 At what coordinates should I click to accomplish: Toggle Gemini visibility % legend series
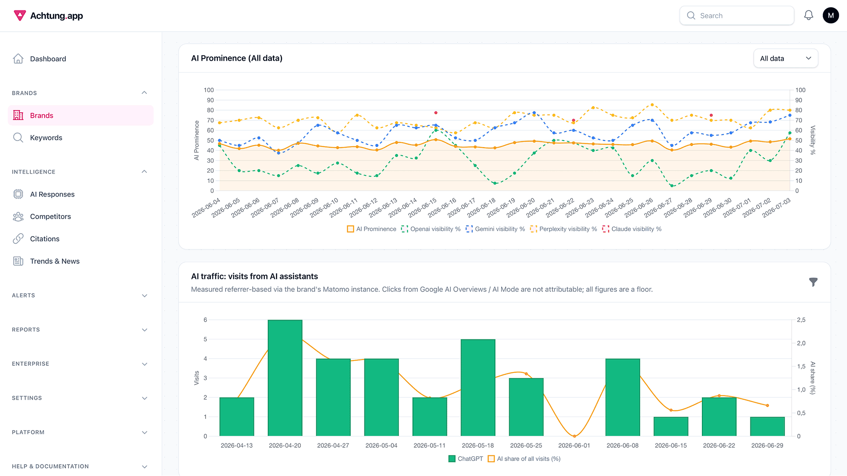(495, 229)
